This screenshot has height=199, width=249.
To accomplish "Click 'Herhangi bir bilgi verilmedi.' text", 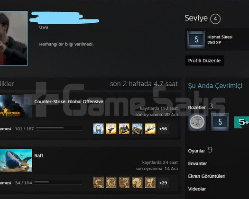I will [x=66, y=44].
